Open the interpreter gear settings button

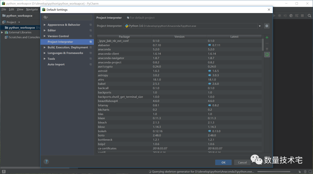click(x=267, y=26)
